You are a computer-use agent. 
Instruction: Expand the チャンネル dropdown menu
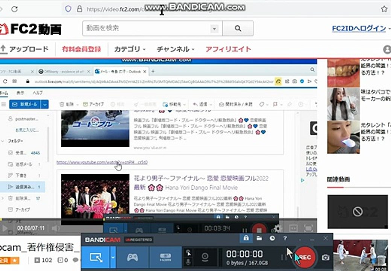point(175,49)
